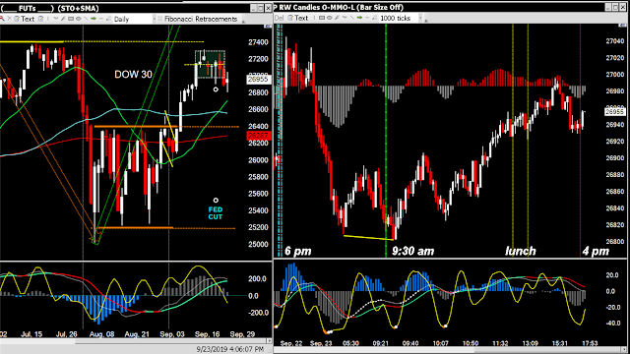The image size is (630, 354).
Task: Click right scroll arrow of FUTs chart scrollbar
Action: 269,341
